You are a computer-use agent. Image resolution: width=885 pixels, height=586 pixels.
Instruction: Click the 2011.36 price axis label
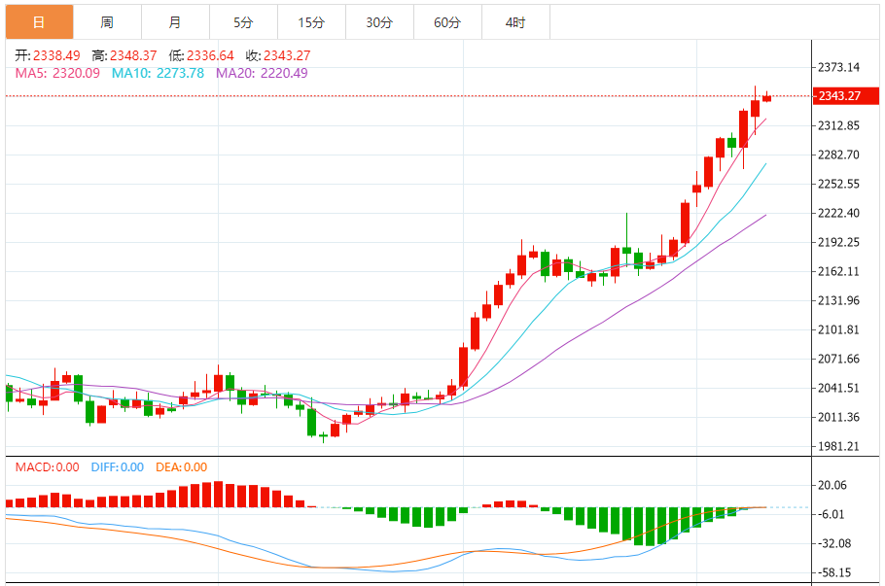tap(838, 417)
